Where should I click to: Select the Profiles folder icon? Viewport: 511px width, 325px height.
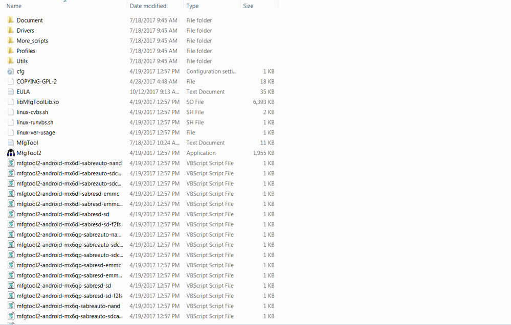(11, 51)
